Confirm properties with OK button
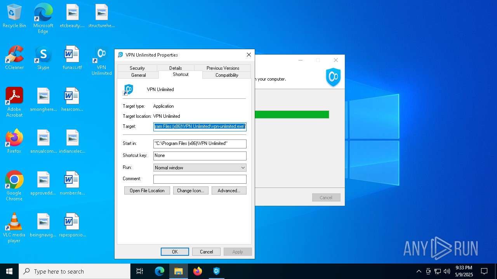The width and height of the screenshot is (497, 279). pos(175,252)
